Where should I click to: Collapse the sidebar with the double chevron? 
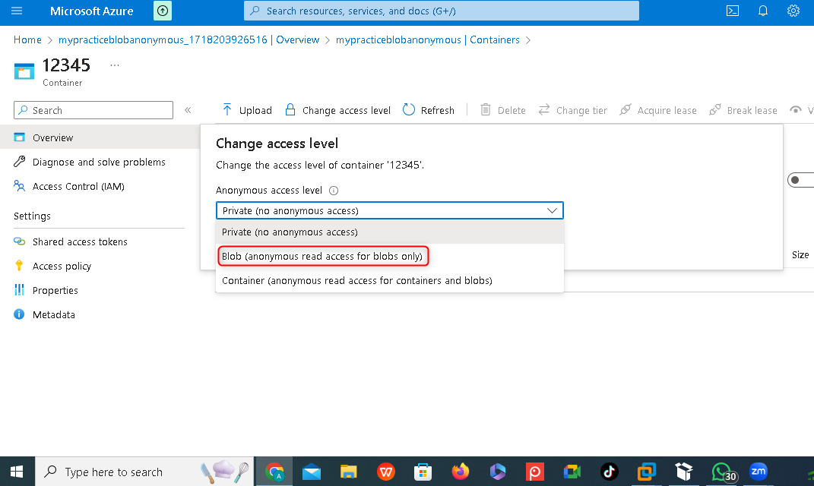click(188, 110)
